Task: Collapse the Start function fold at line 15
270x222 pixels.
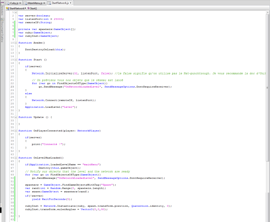Action: [x=16, y=60]
